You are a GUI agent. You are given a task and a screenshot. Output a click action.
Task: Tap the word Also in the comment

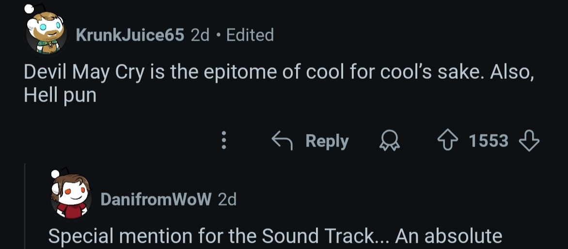click(512, 73)
